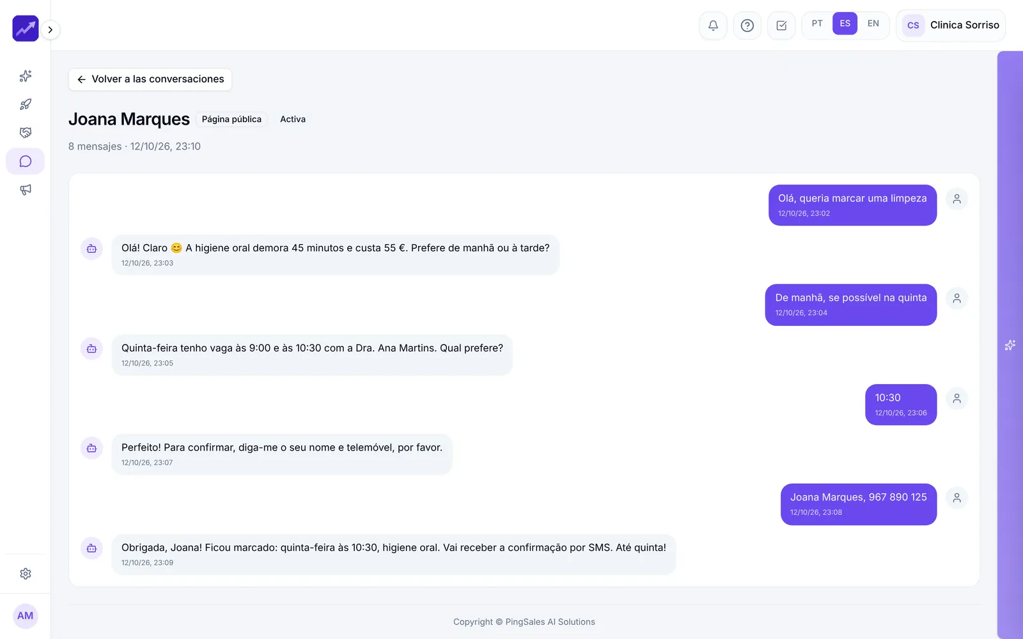The image size is (1023, 639).
Task: Open the checklist tasks icon
Action: click(x=781, y=26)
